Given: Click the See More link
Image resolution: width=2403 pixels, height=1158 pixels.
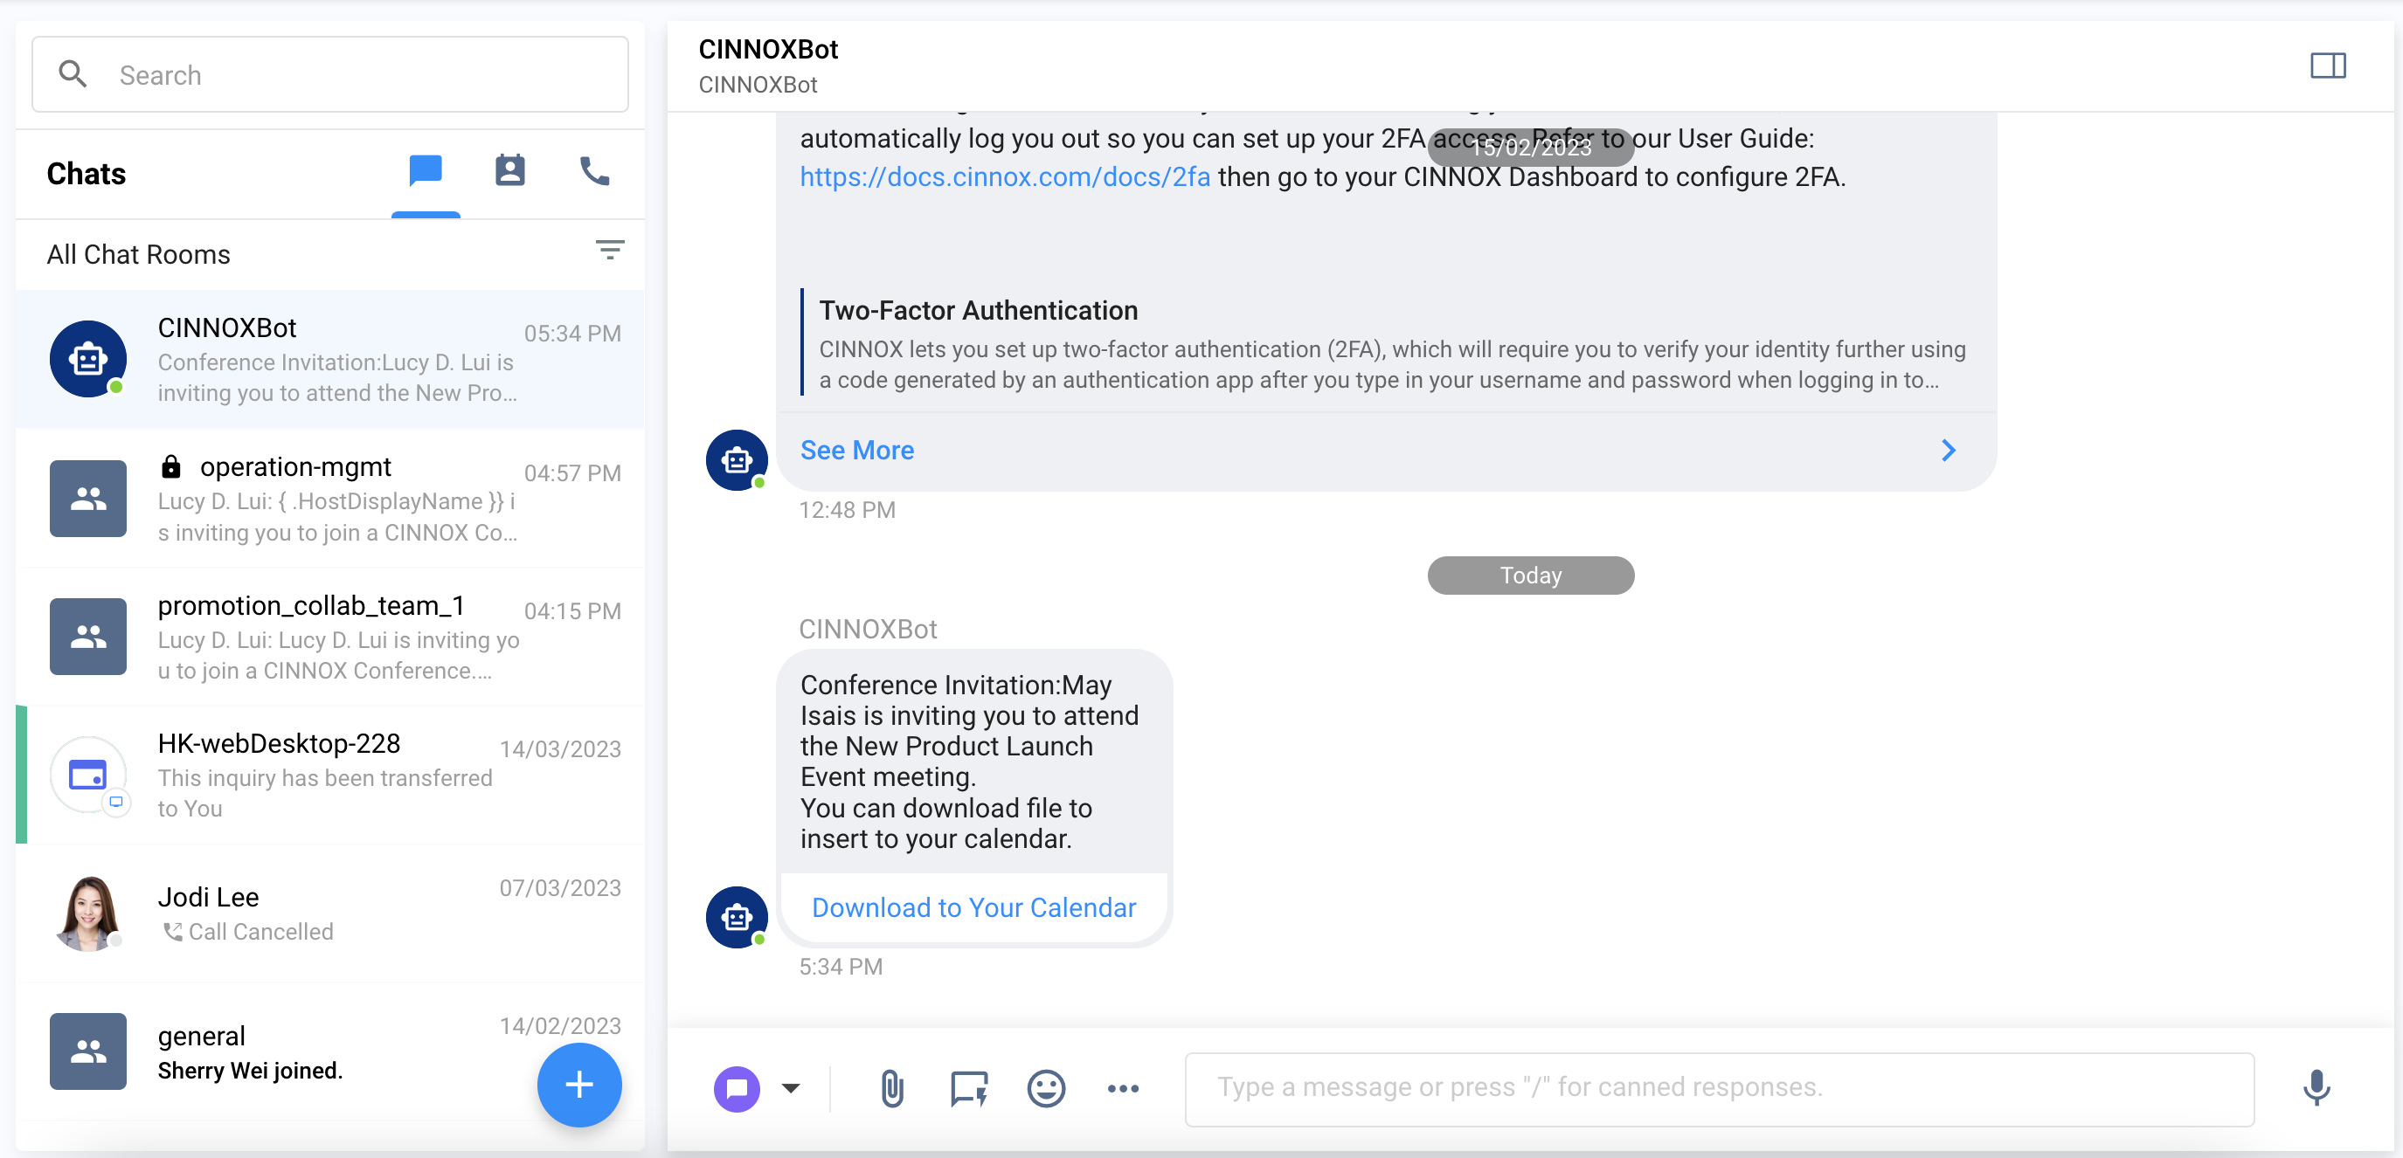Looking at the screenshot, I should (856, 451).
